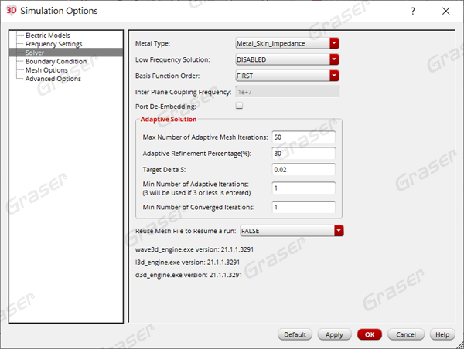This screenshot has height=349, width=464.
Task: Enable the Port De-Embedding checkbox
Action: 239,106
